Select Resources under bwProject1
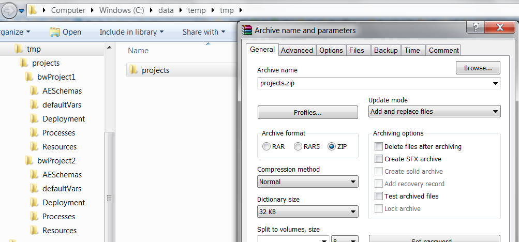Image resolution: width=519 pixels, height=242 pixels. point(60,147)
